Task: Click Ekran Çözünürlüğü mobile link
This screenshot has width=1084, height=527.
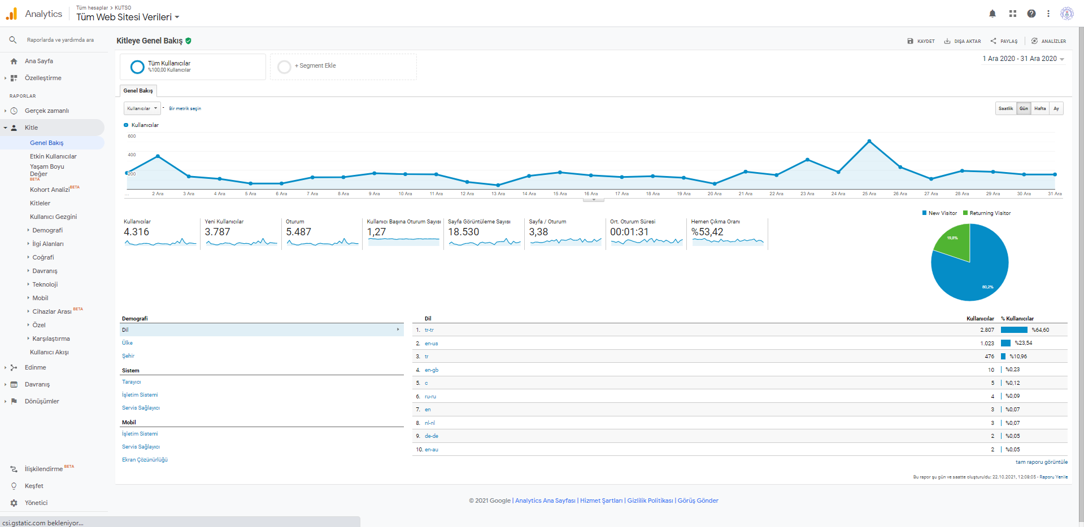Action: (x=145, y=460)
